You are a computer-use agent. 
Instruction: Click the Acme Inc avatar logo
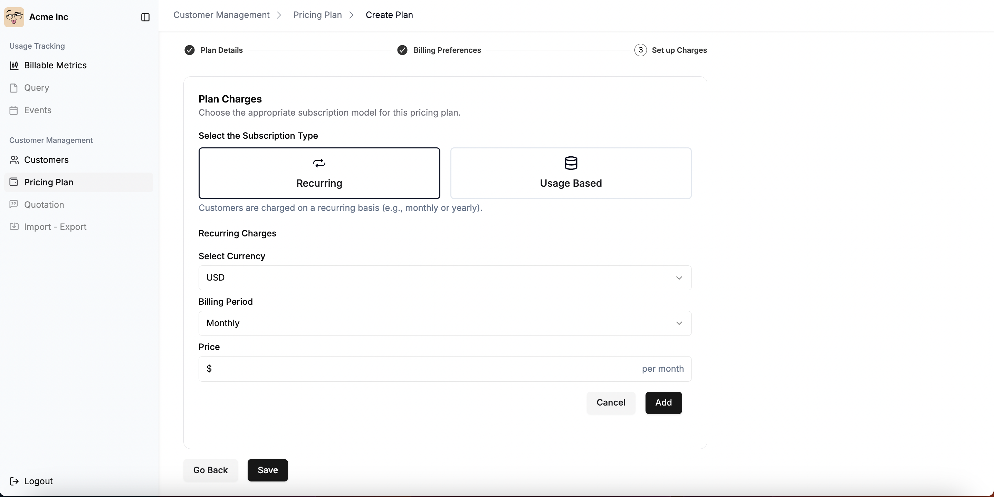(x=14, y=17)
